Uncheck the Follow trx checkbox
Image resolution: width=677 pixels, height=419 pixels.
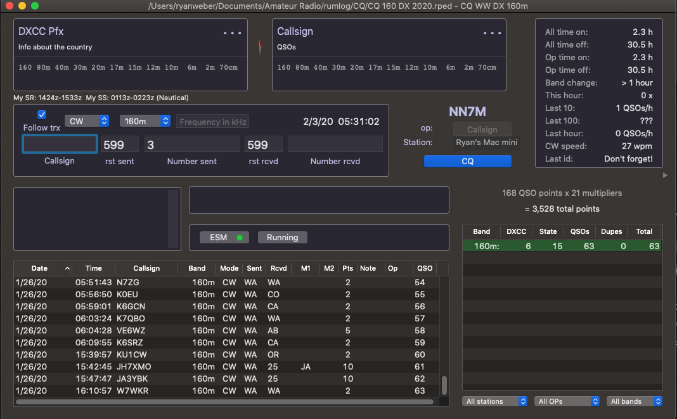[42, 115]
